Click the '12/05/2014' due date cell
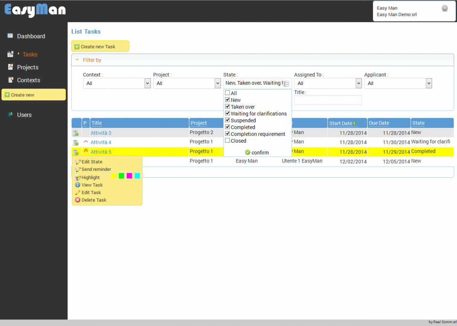This screenshot has height=326, width=457. [396, 161]
